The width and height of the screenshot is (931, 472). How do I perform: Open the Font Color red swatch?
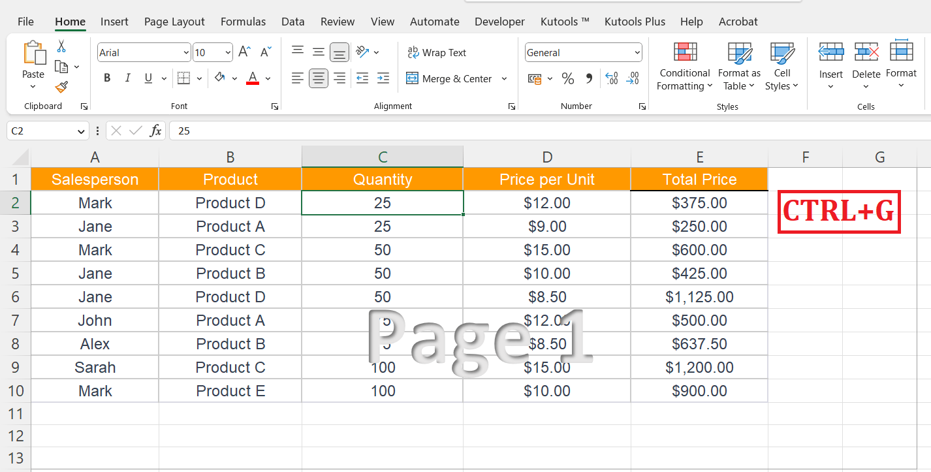click(252, 78)
